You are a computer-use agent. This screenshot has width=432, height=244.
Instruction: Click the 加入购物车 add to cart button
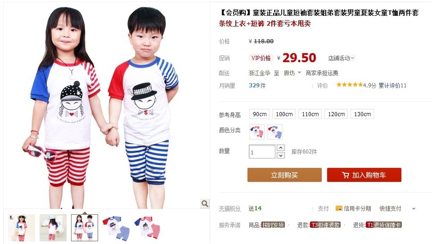(364, 175)
